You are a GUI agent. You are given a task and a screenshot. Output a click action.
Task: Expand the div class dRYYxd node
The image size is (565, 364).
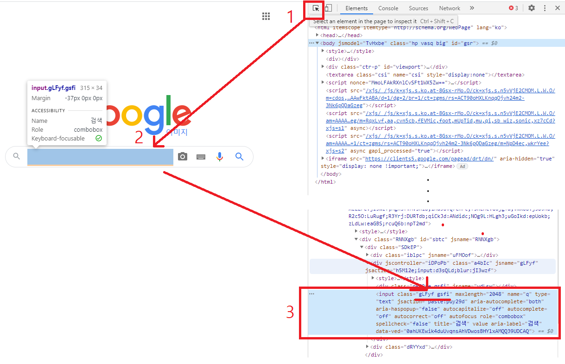(368, 347)
